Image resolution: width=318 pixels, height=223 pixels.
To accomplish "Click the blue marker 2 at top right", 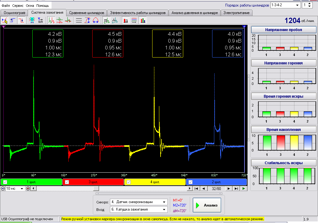I will coord(244,26).
